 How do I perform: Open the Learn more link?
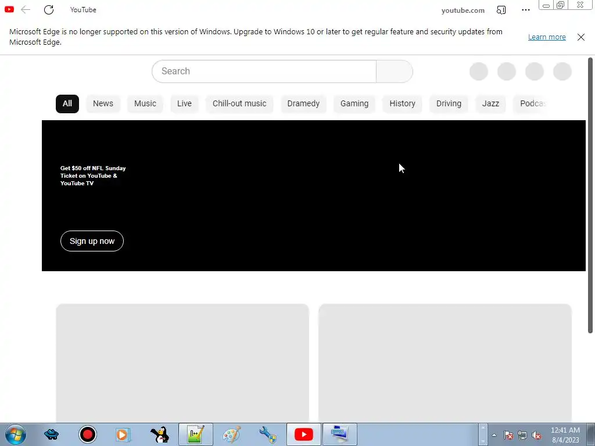point(547,37)
